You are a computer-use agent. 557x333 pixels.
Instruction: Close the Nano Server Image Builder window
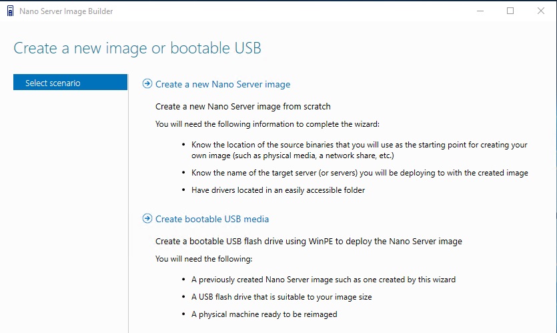point(541,11)
